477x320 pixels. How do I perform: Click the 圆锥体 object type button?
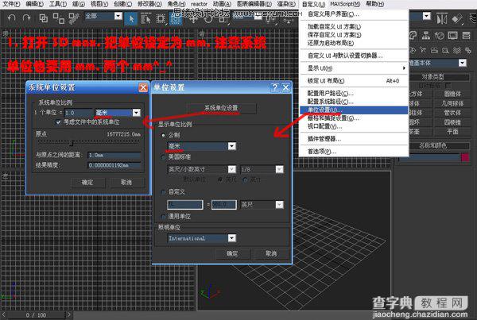pyautogui.click(x=452, y=94)
